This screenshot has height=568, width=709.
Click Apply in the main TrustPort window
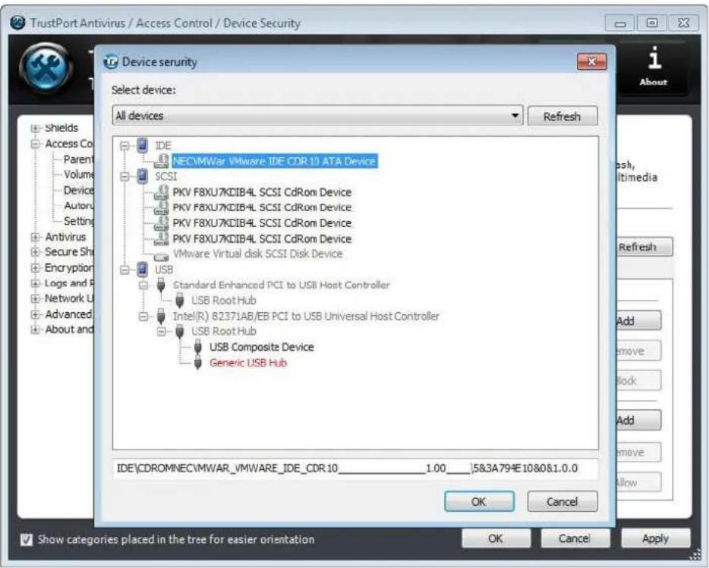pyautogui.click(x=655, y=538)
